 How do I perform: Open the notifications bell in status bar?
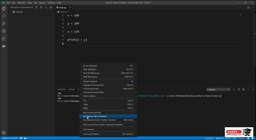pos(253,138)
